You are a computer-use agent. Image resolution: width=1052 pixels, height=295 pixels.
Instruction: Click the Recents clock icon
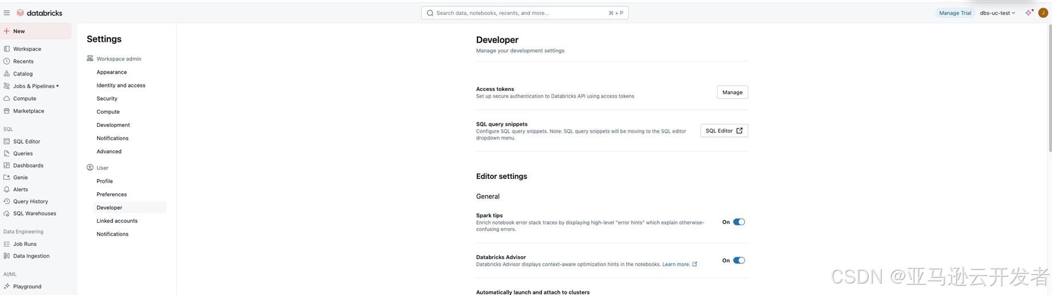pos(7,61)
